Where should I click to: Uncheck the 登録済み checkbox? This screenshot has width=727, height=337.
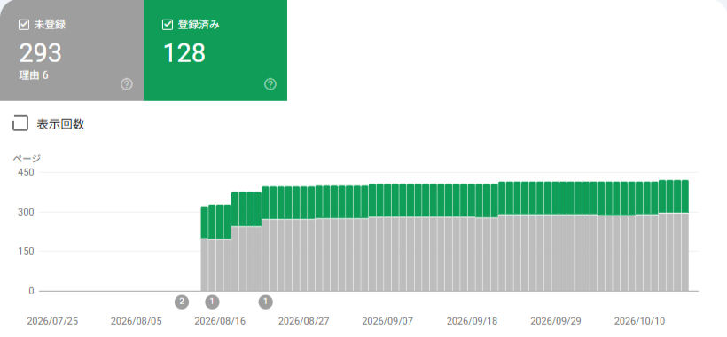[x=168, y=25]
